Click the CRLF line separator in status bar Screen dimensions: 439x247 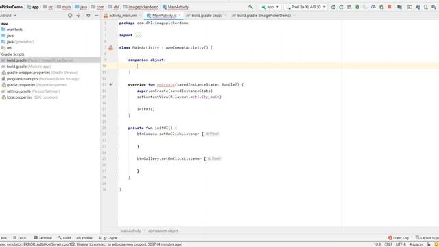[x=388, y=244]
